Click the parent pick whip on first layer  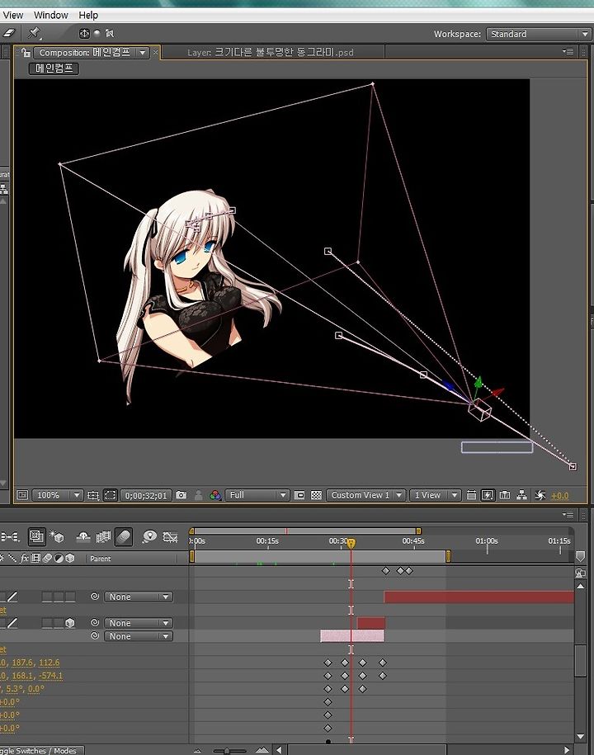coord(95,597)
